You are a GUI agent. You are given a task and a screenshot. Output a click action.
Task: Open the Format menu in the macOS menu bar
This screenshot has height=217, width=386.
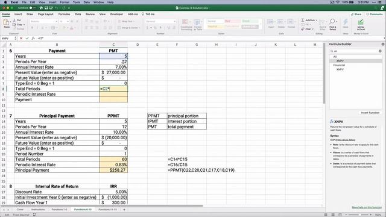(x=65, y=2)
